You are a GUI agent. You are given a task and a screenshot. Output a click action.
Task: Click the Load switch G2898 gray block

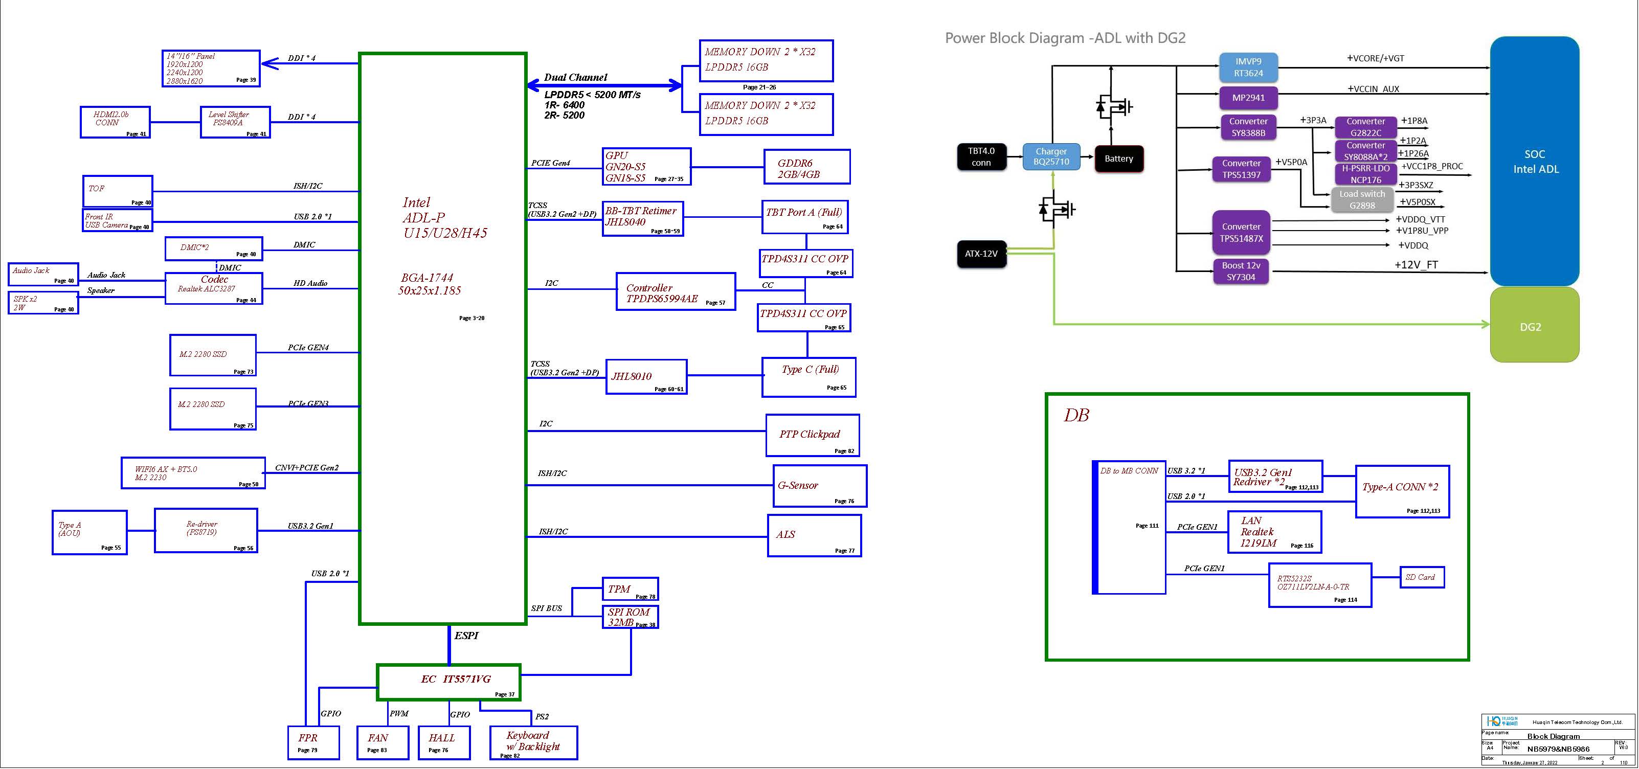1362,200
